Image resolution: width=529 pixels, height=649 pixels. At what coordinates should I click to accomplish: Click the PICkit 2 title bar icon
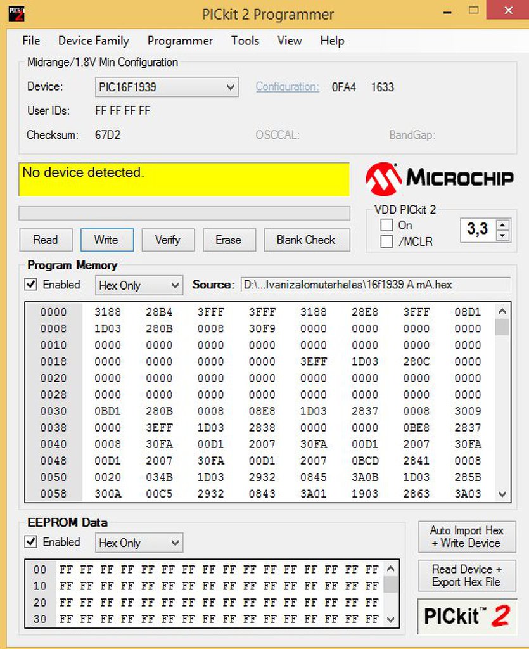click(x=16, y=14)
